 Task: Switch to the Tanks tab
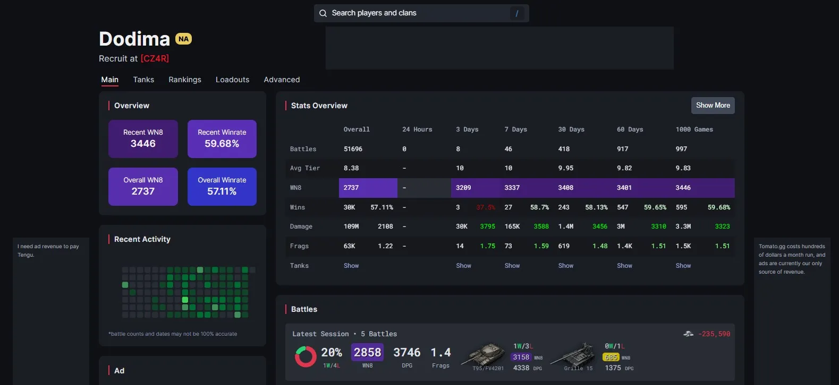pos(143,80)
